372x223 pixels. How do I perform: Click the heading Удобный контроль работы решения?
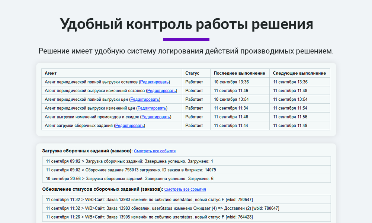pos(186,24)
